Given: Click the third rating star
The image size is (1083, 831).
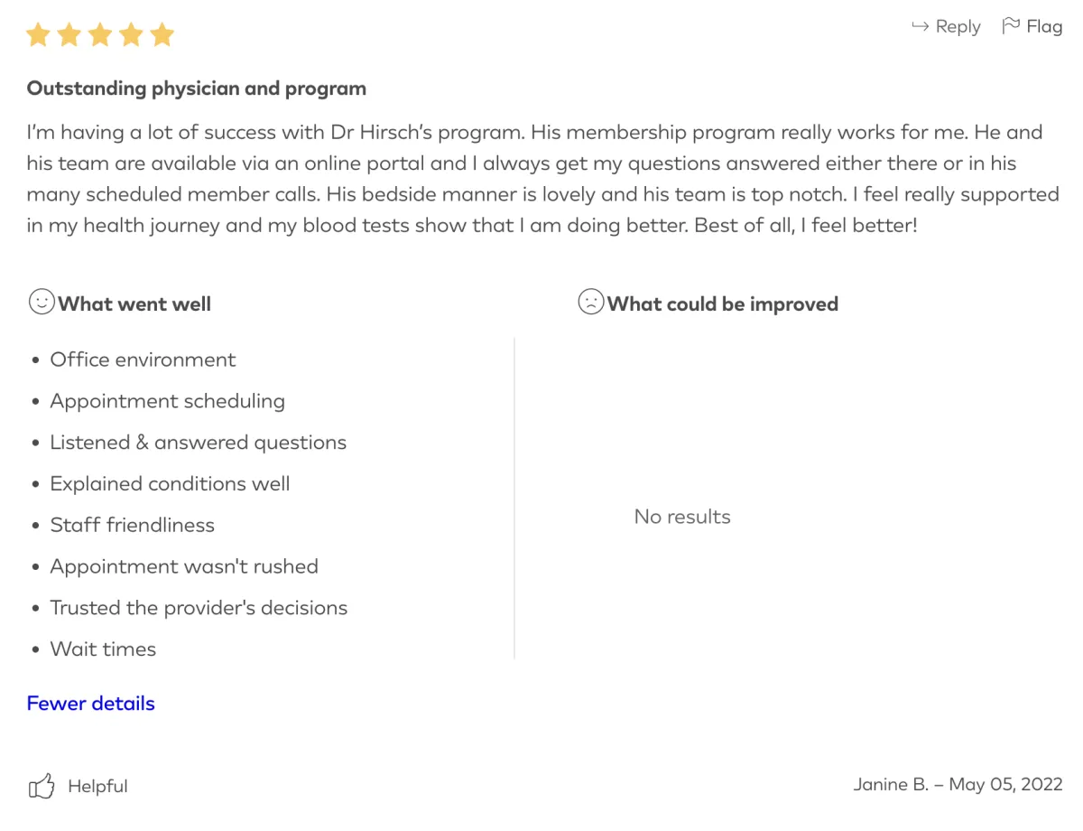Looking at the screenshot, I should [x=100, y=35].
